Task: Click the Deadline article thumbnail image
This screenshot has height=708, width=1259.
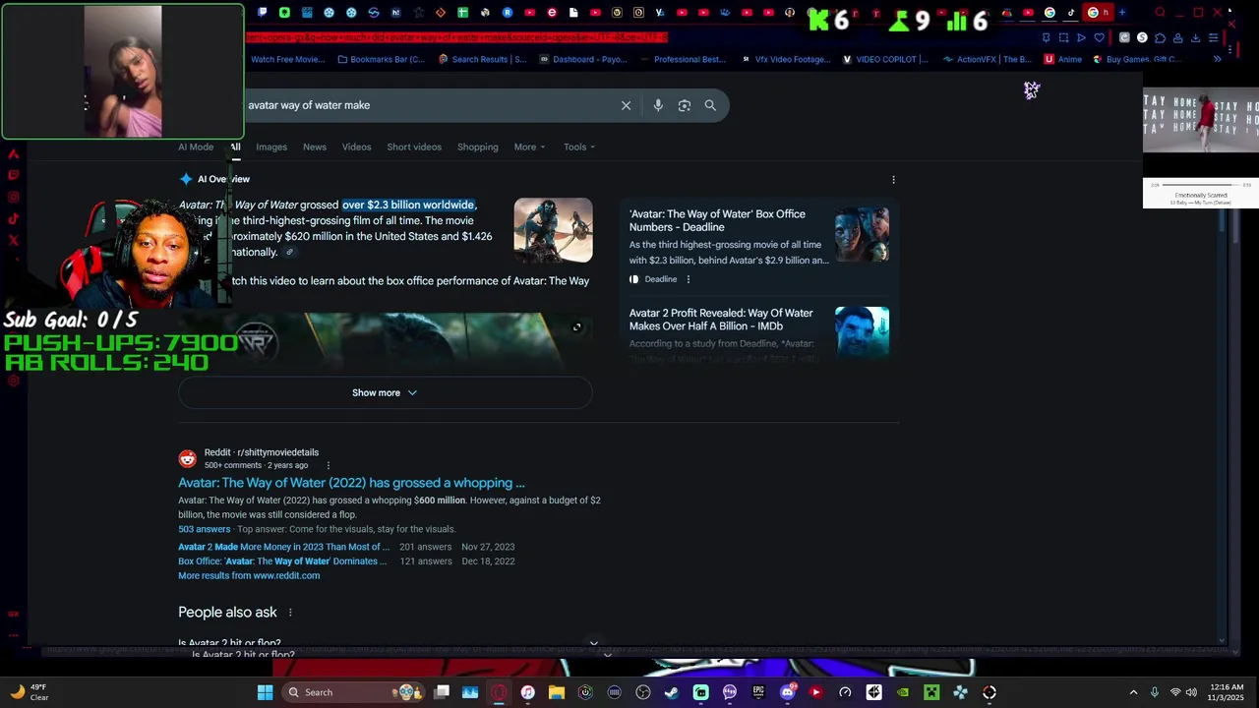Action: pos(862,234)
